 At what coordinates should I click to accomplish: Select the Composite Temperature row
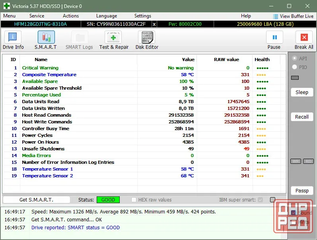coord(144,75)
